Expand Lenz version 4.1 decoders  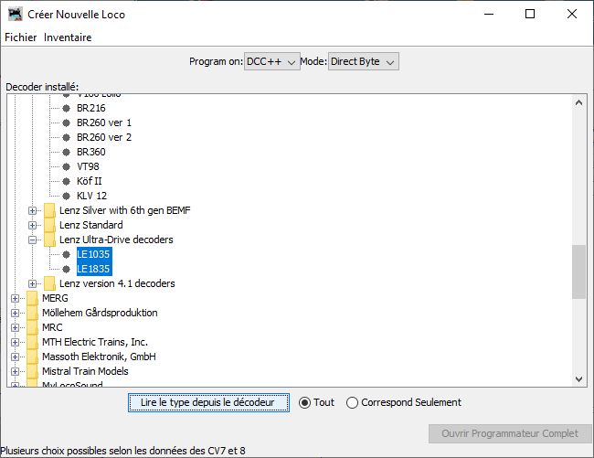33,283
